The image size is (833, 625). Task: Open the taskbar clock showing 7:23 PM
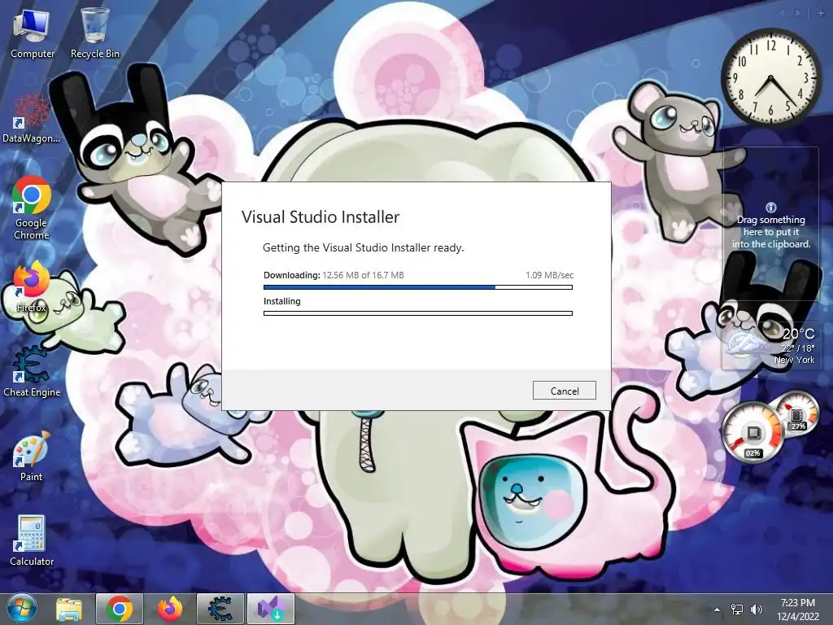(x=798, y=609)
